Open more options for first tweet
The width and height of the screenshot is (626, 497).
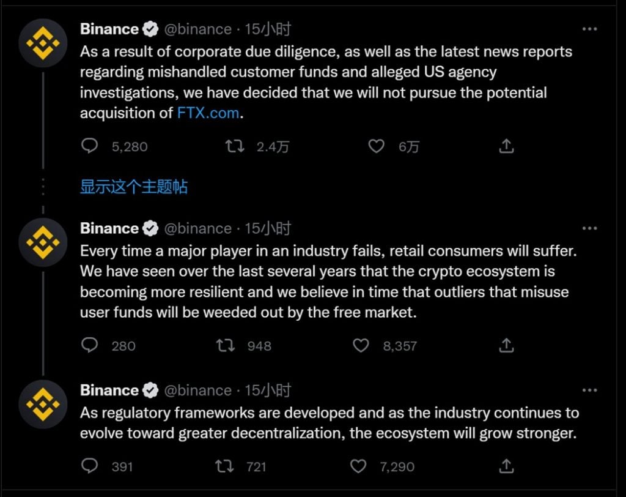589,29
